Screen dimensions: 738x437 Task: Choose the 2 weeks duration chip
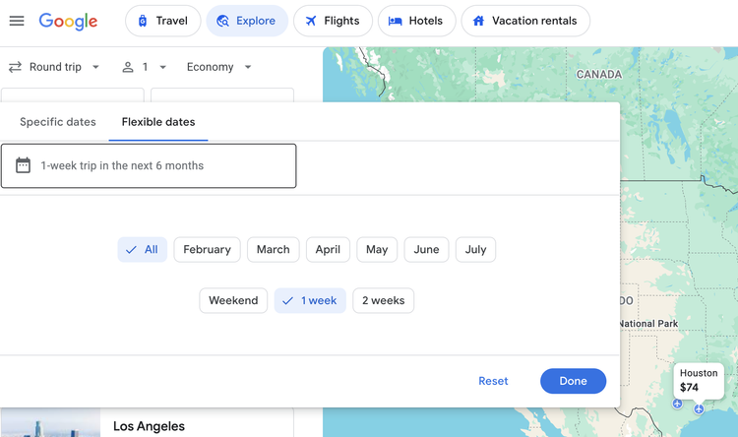click(383, 300)
